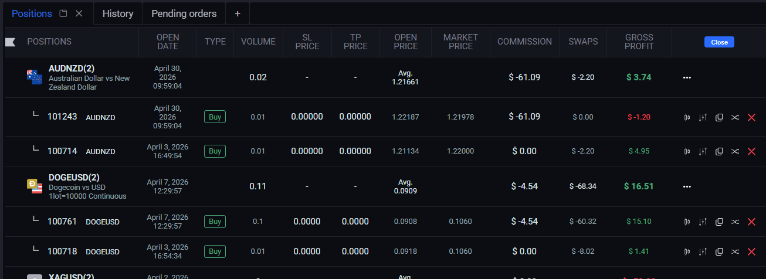Click the Dogecoin symbol icon
Image resolution: width=766 pixels, height=279 pixels.
click(x=35, y=186)
